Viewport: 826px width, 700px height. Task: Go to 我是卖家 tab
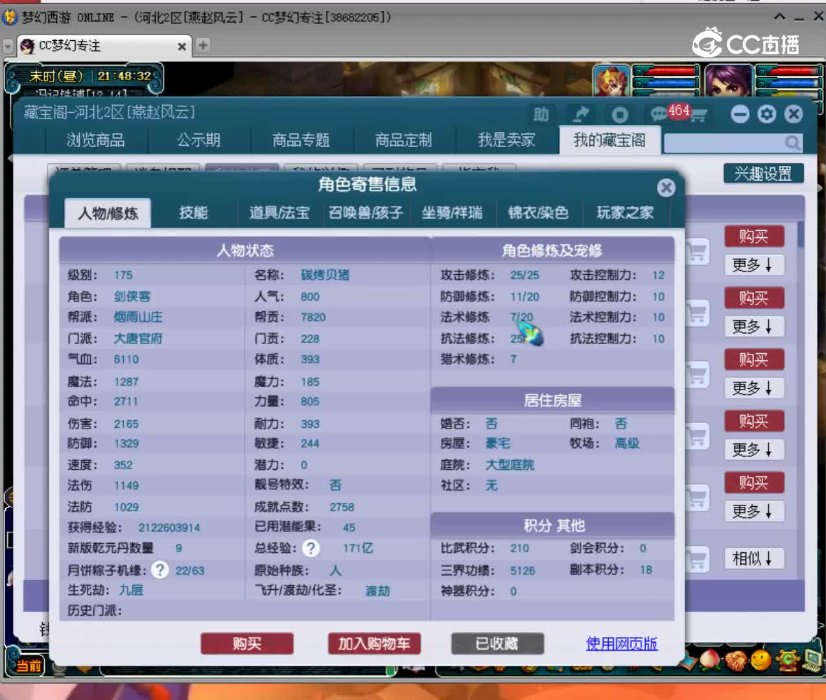(507, 140)
